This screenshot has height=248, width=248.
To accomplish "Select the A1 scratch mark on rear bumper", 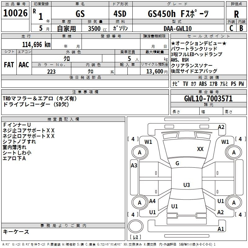I will tap(221, 229).
